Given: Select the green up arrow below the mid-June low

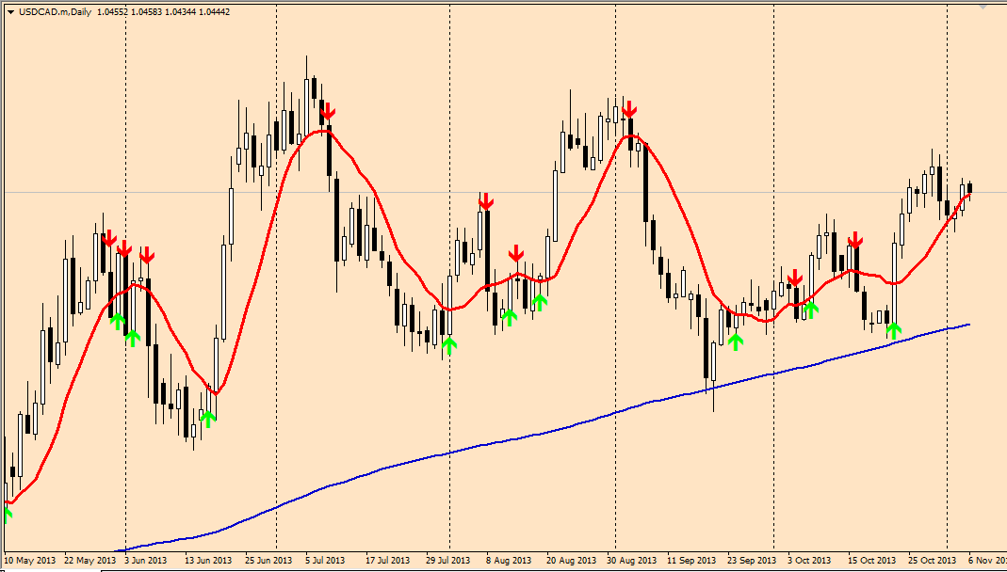Looking at the screenshot, I should point(207,419).
